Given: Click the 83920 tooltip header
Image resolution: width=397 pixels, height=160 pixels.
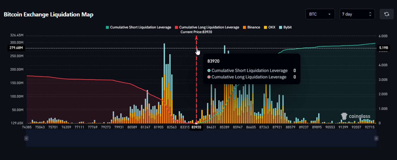Looking at the screenshot, I should [x=213, y=61].
